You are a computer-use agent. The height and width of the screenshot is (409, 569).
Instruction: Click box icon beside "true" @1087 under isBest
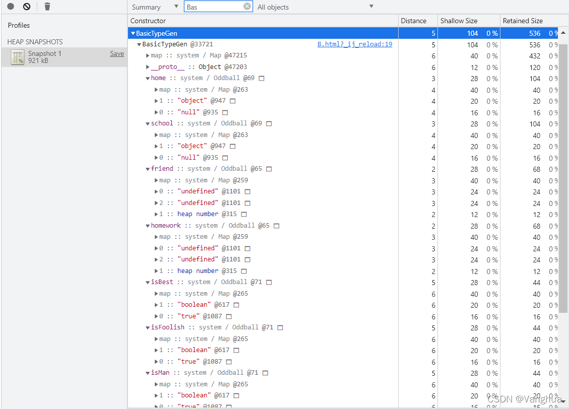(x=229, y=316)
